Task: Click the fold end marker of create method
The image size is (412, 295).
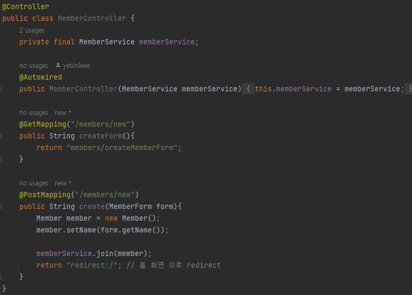Action: point(1,277)
